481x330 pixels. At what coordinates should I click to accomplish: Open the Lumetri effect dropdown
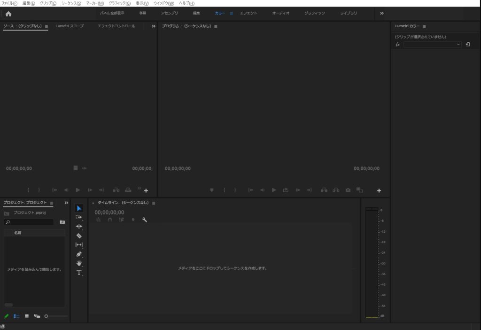coord(432,44)
